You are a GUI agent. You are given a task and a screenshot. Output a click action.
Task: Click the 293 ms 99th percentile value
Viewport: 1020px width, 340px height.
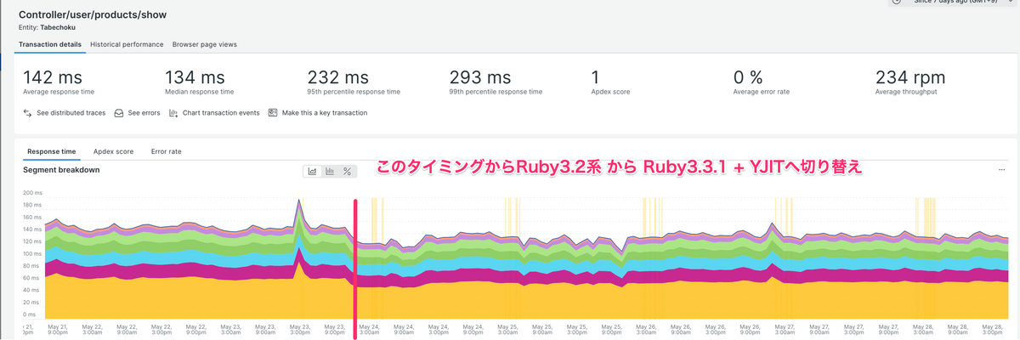click(480, 77)
